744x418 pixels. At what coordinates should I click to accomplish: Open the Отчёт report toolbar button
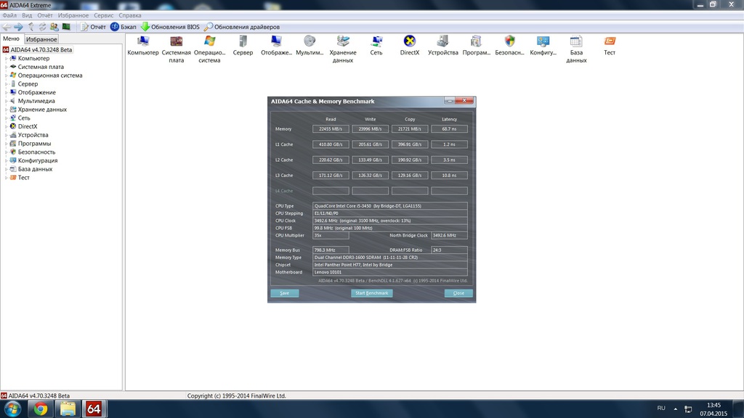[93, 27]
